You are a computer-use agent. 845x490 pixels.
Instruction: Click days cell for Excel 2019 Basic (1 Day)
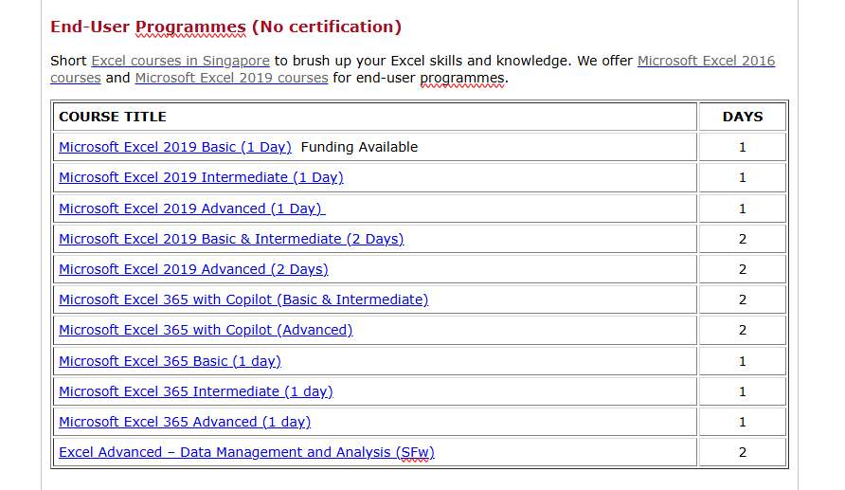click(743, 147)
